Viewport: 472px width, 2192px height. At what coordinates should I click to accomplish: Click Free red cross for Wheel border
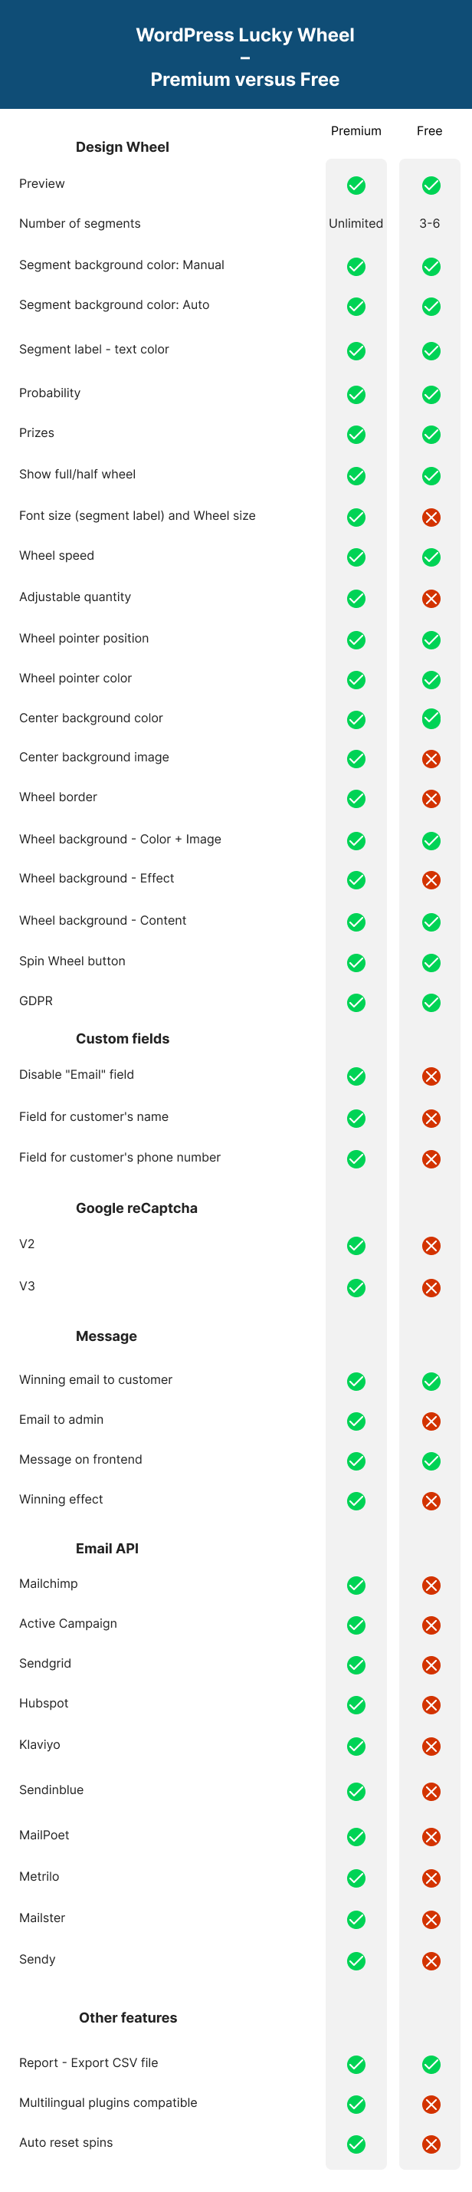click(431, 798)
